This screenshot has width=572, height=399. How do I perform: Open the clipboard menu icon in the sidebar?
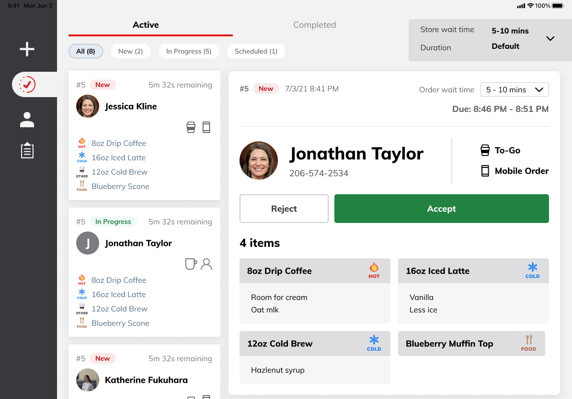27,150
